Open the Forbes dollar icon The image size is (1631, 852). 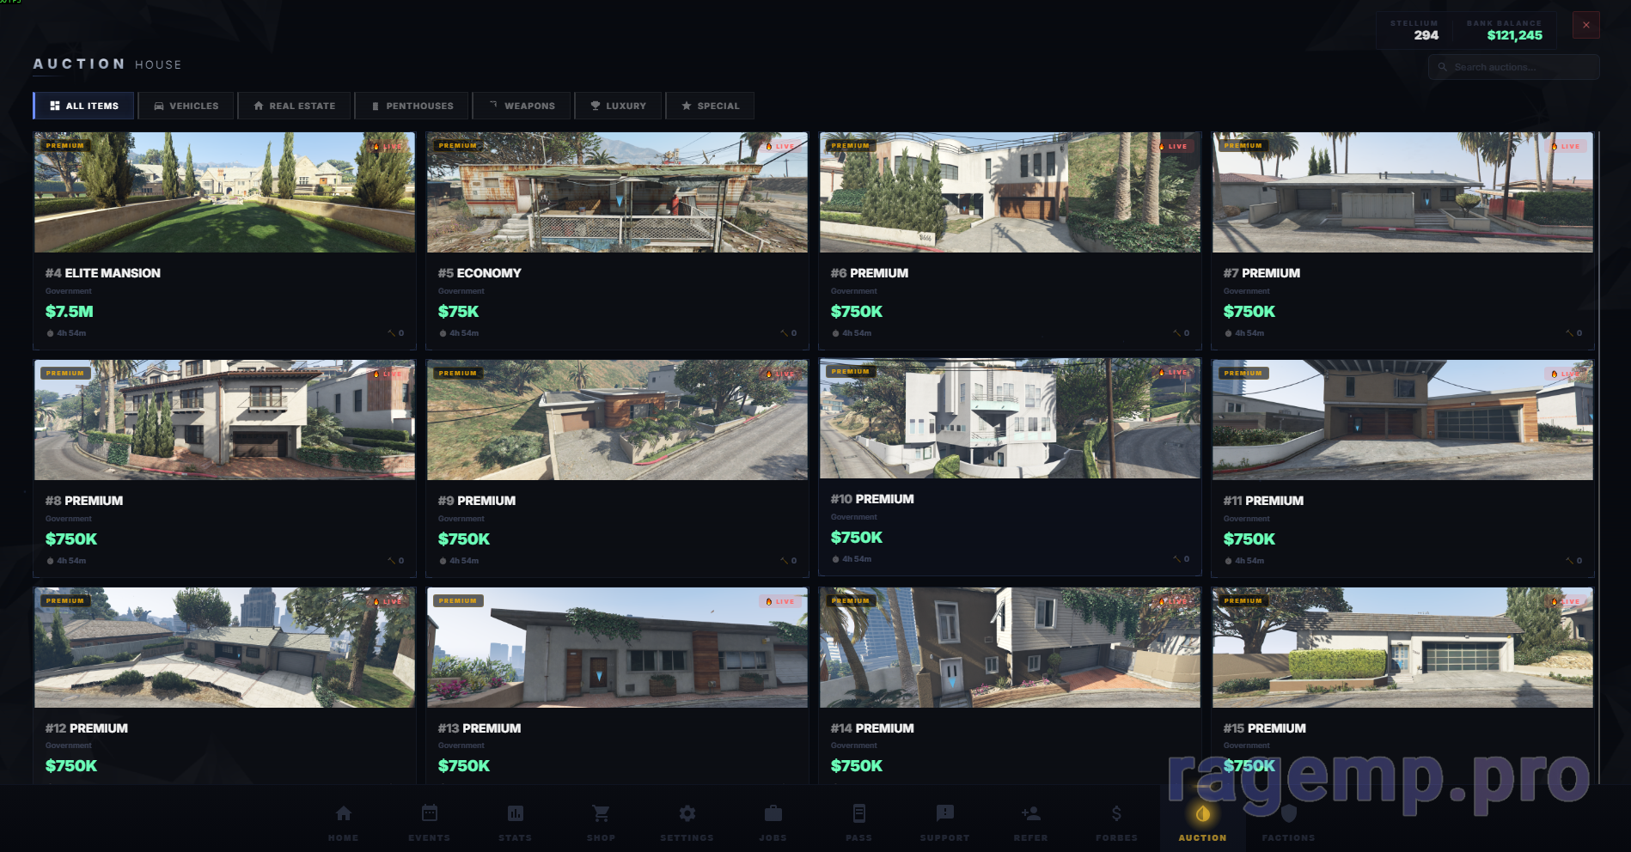pos(1116,814)
